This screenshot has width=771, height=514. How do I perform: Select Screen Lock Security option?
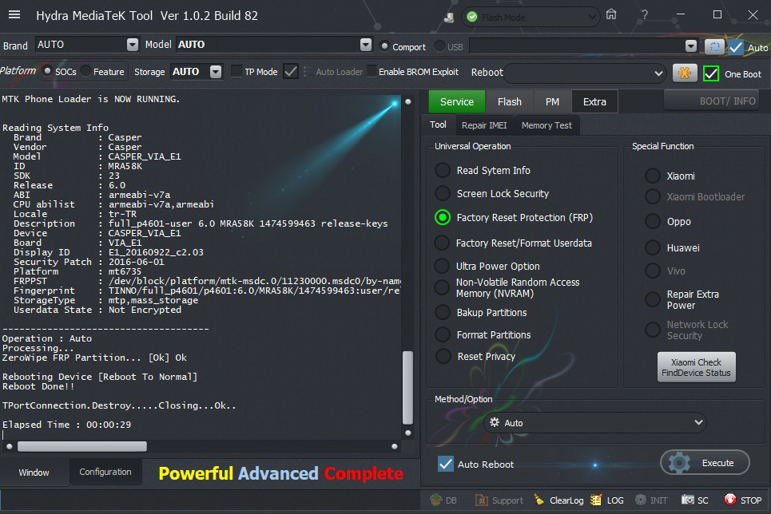[443, 193]
